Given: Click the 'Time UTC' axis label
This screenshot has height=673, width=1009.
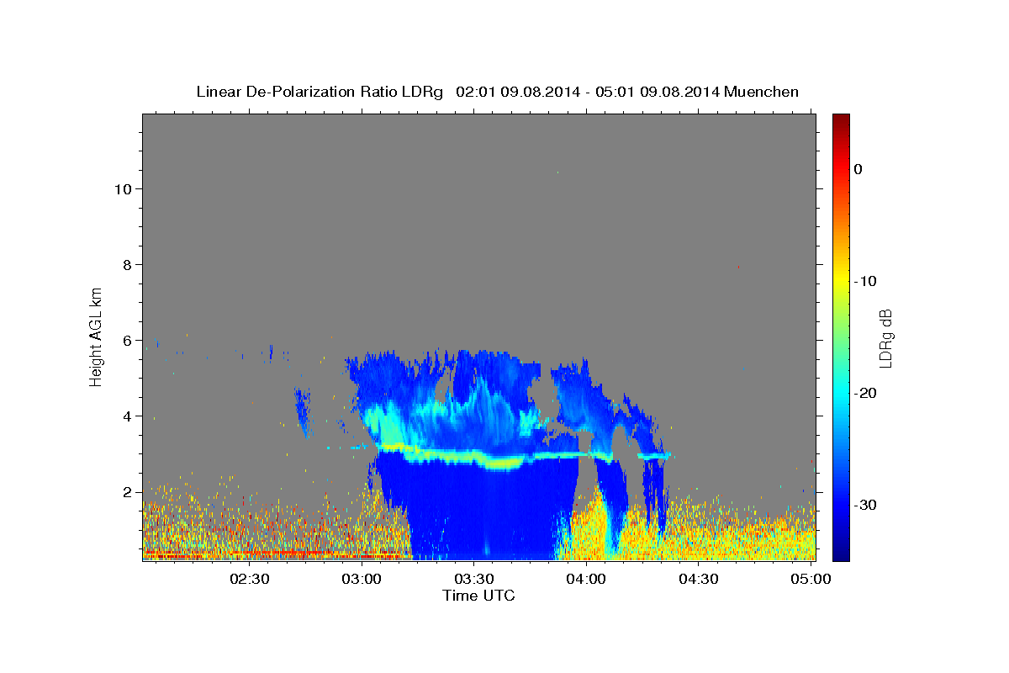Looking at the screenshot, I should 478,596.
